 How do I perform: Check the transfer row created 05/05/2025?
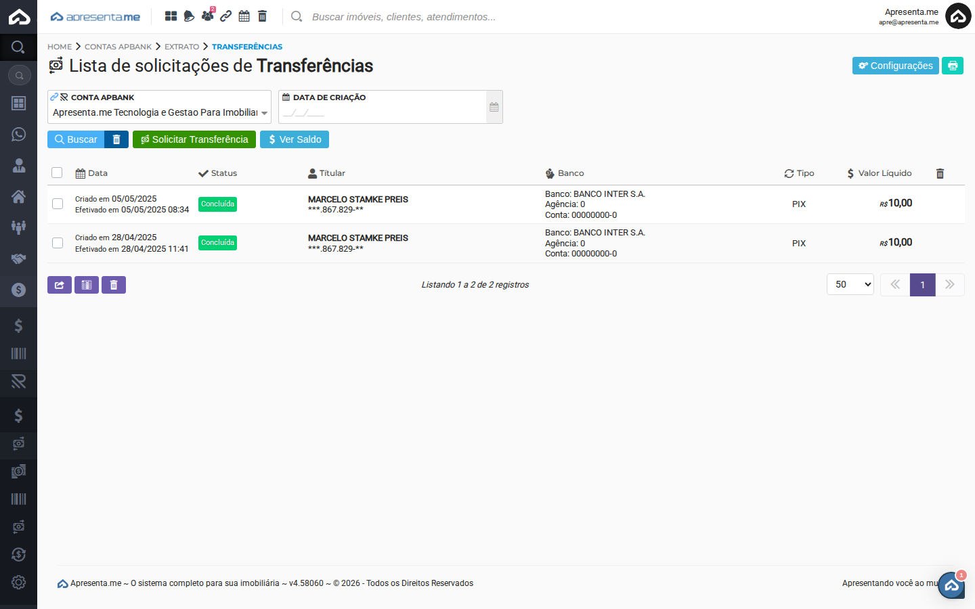[58, 204]
